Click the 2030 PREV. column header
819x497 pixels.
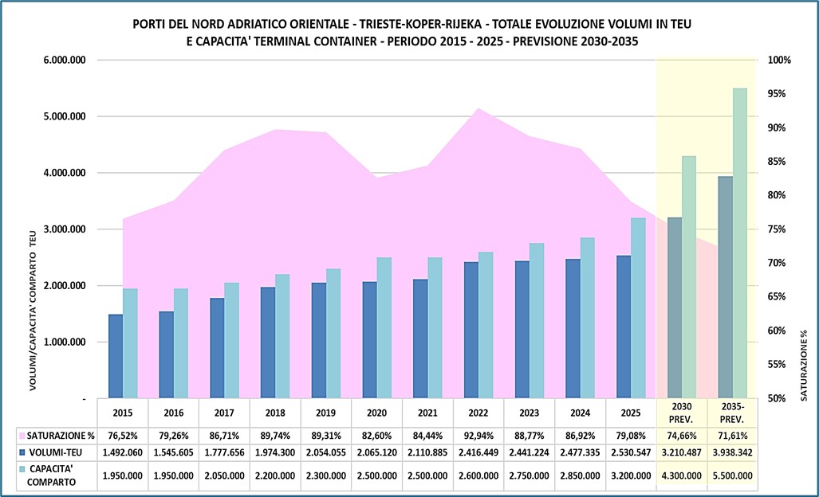pos(681,413)
